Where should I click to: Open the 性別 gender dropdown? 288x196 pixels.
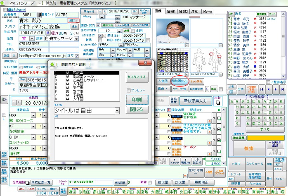pyautogui.click(x=32, y=38)
